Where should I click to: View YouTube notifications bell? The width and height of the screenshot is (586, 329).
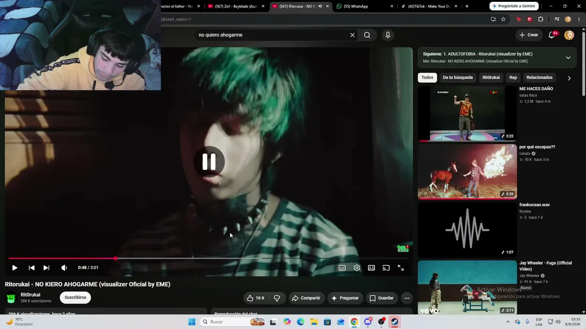pyautogui.click(x=552, y=35)
